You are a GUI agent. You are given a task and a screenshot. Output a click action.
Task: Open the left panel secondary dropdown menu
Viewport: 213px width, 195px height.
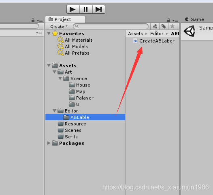[39, 33]
